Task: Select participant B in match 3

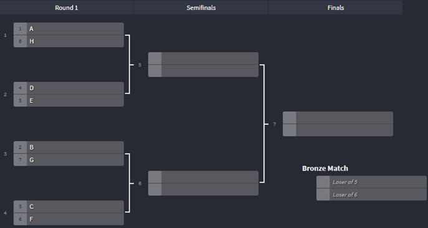Action: [69, 147]
